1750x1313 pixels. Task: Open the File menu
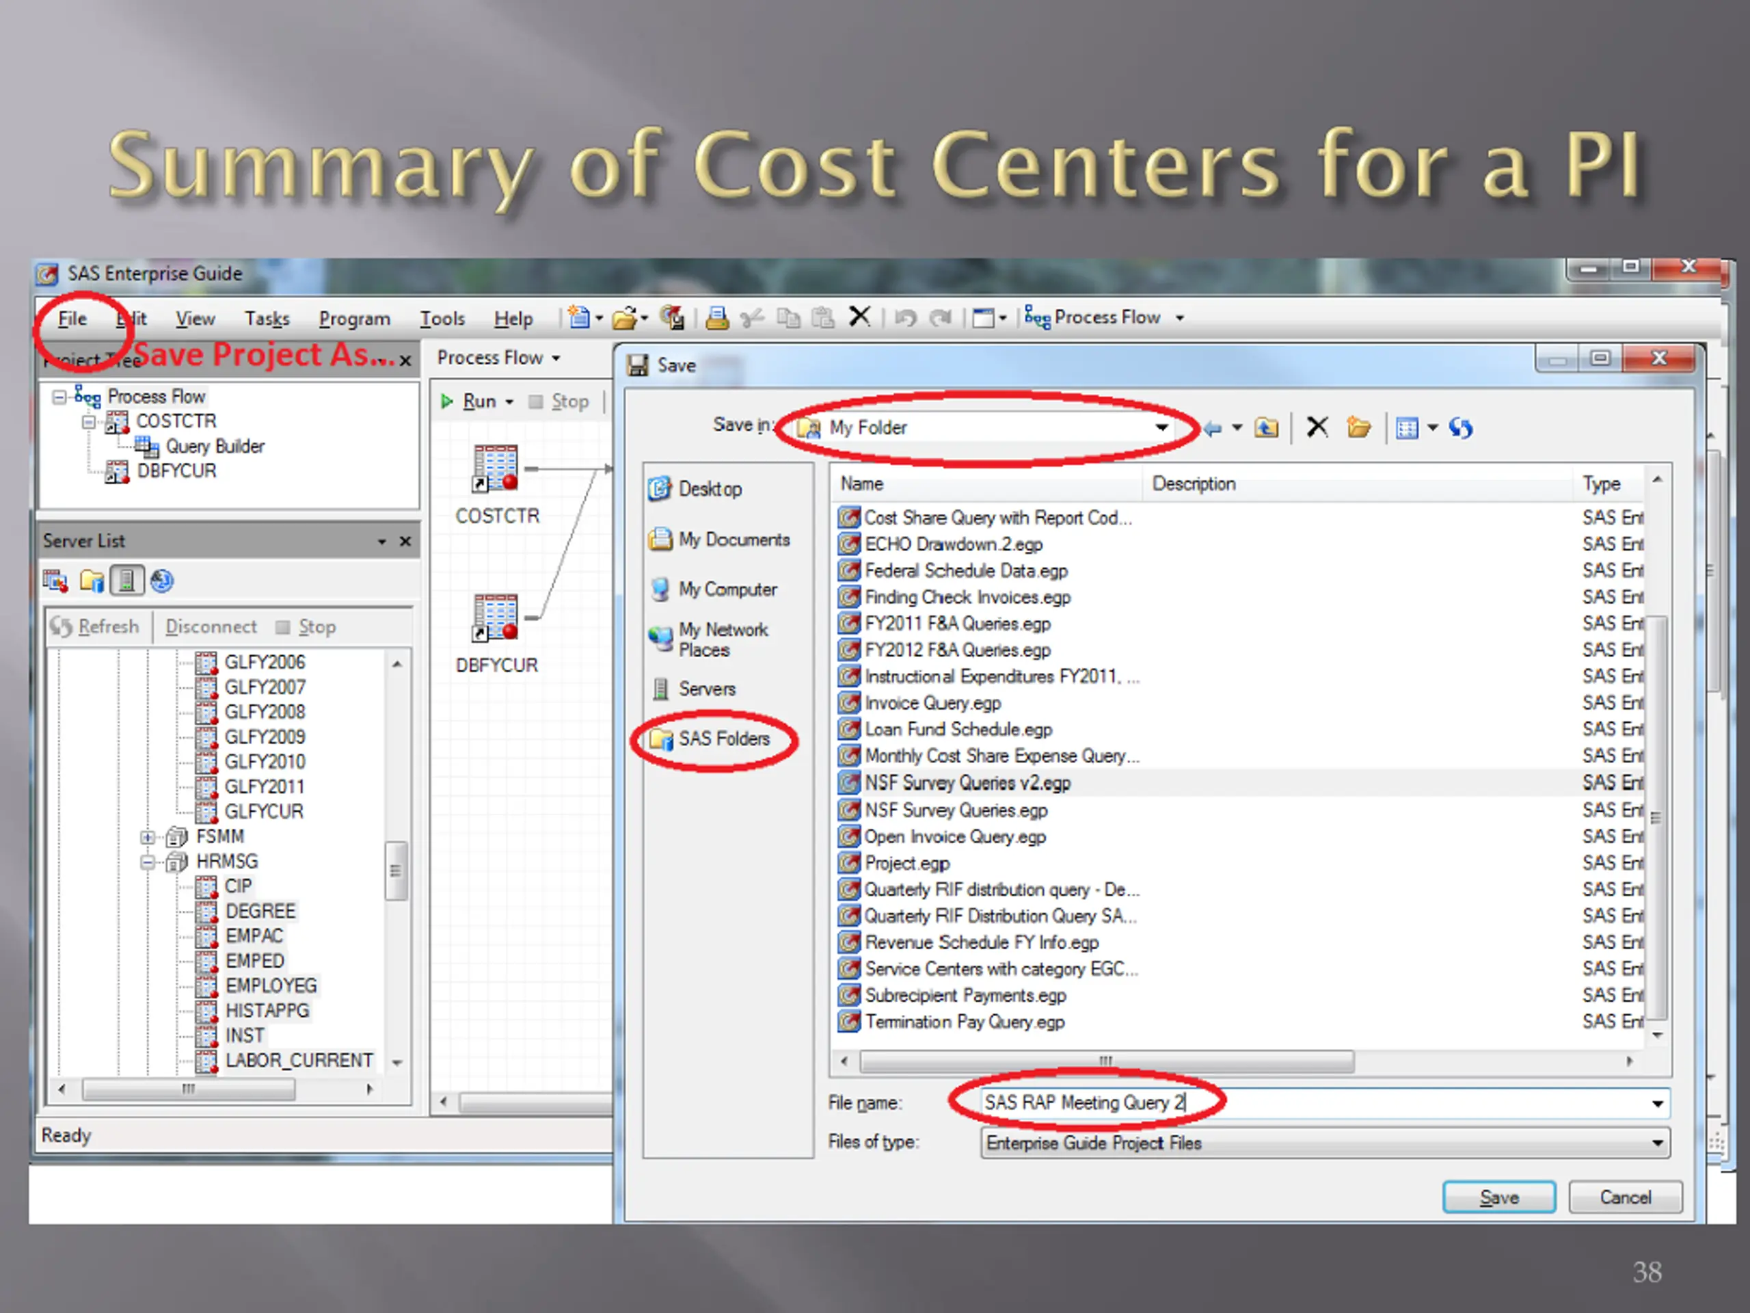tap(72, 319)
